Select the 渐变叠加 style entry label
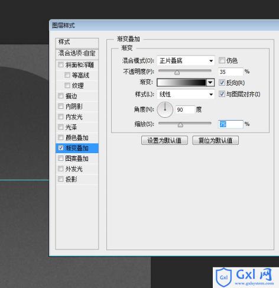This screenshot has height=288, width=279. (77, 148)
